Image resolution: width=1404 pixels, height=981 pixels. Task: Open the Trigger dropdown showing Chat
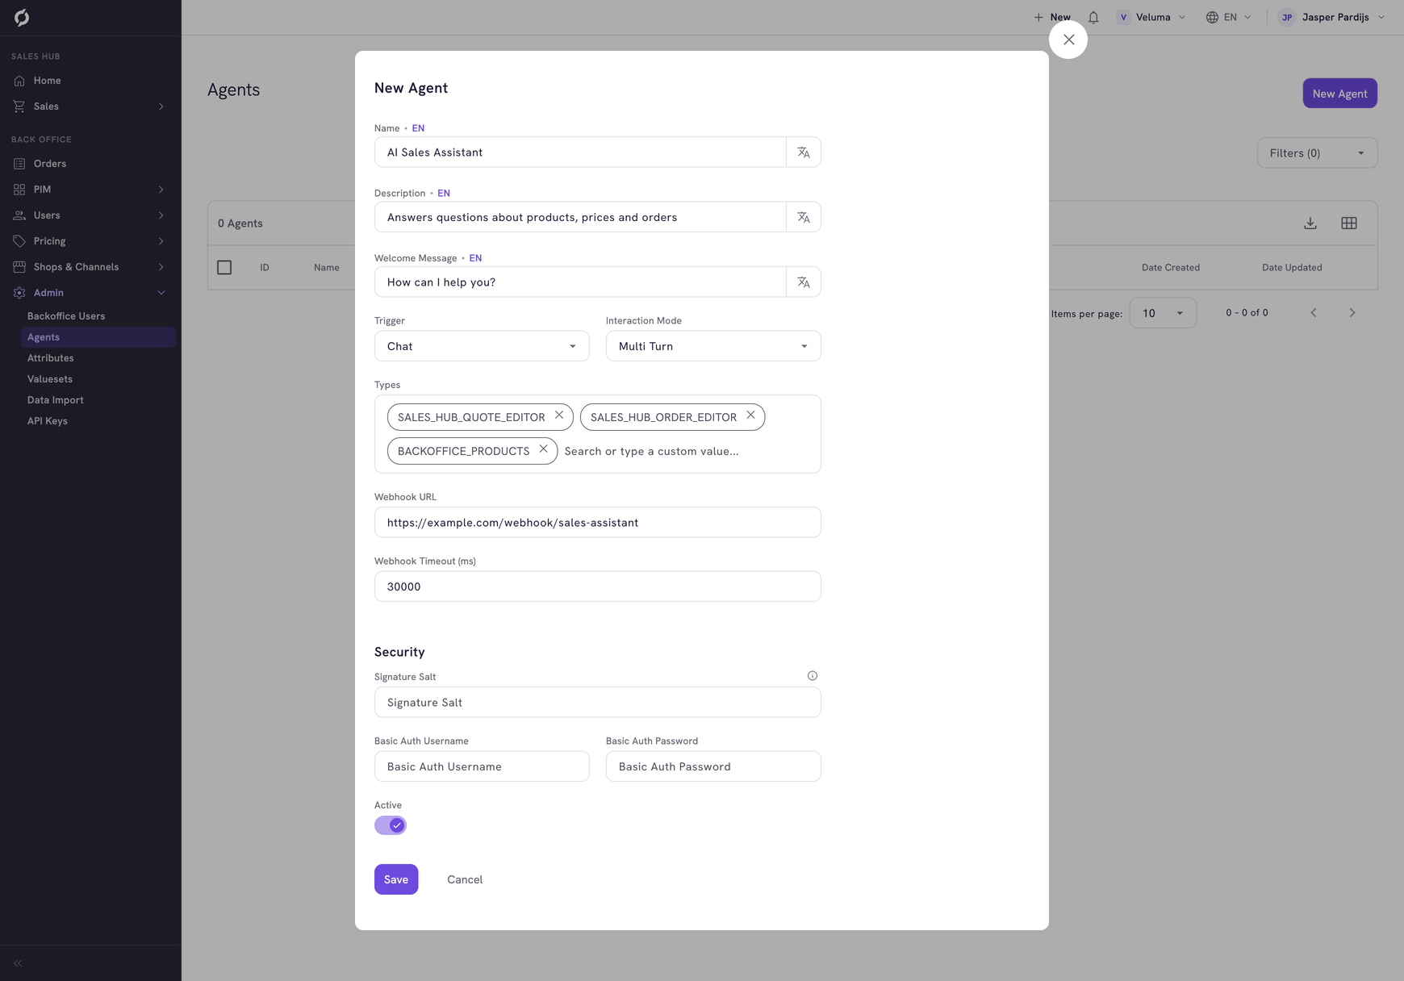482,346
